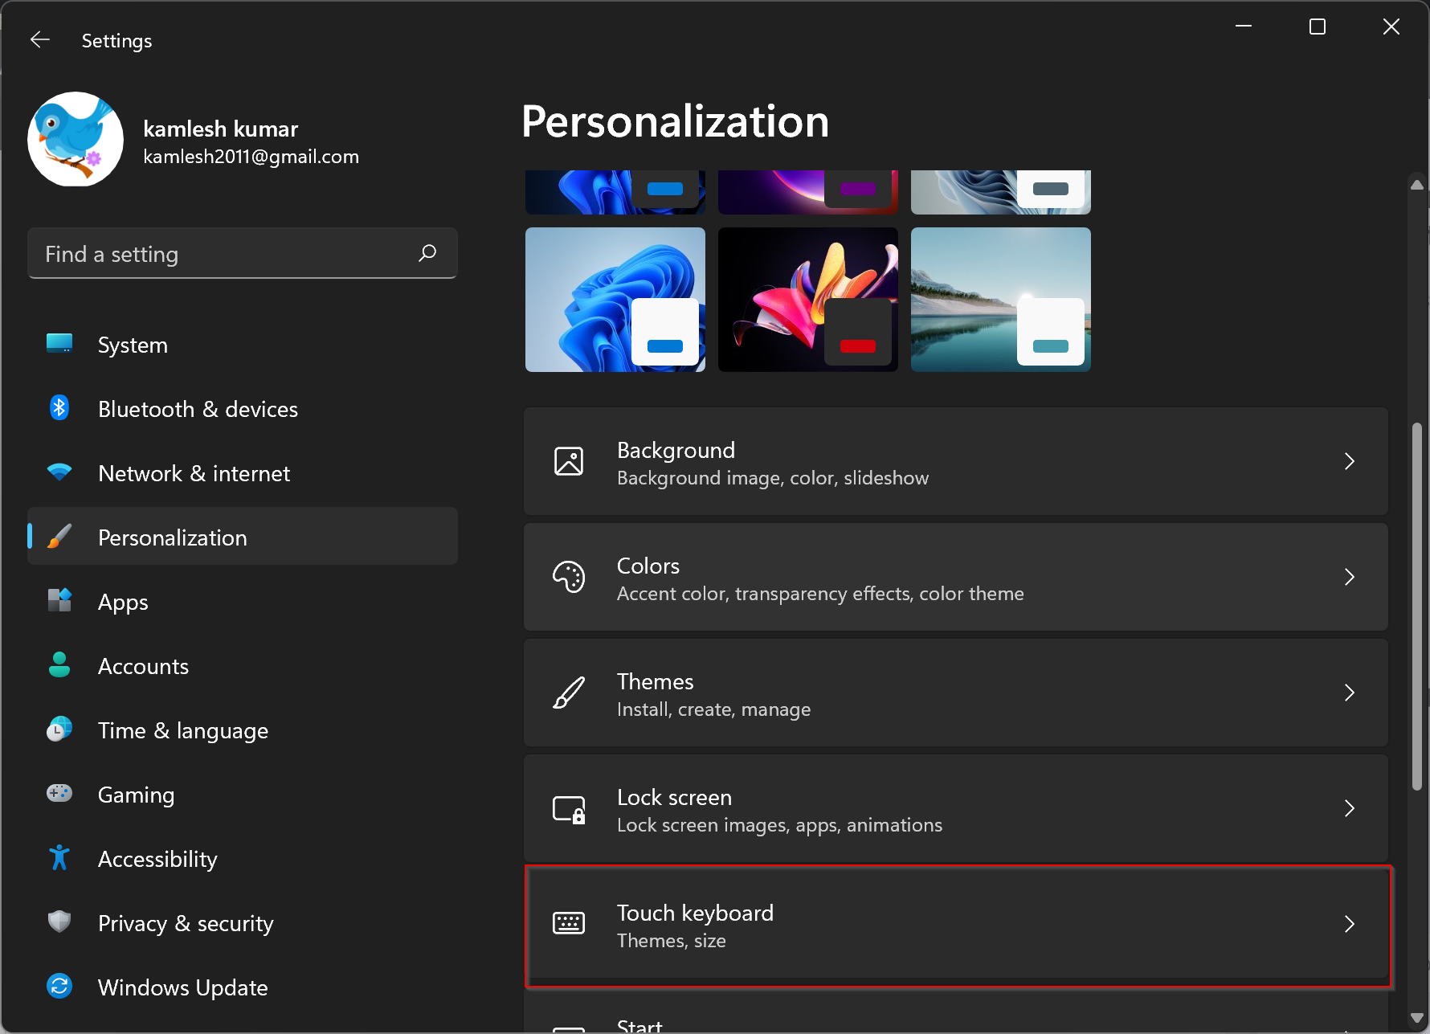Click the blue bird profile avatar

(x=76, y=139)
